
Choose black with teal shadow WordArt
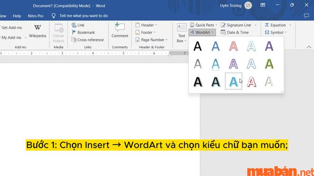(216, 82)
